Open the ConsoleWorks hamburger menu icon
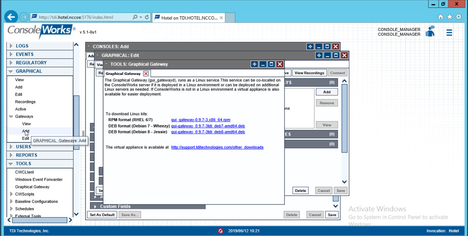Screen dimensions: 468x236 click(449, 32)
